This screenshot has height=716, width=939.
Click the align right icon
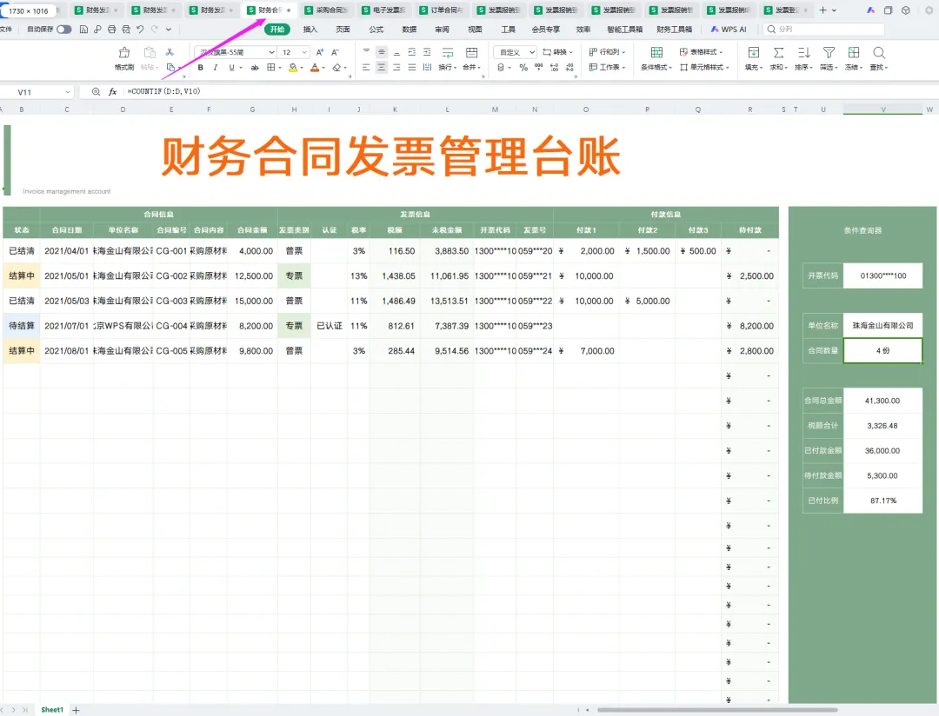(x=396, y=68)
